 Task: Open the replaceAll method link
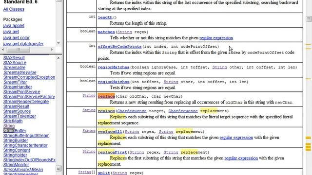coord(110,132)
